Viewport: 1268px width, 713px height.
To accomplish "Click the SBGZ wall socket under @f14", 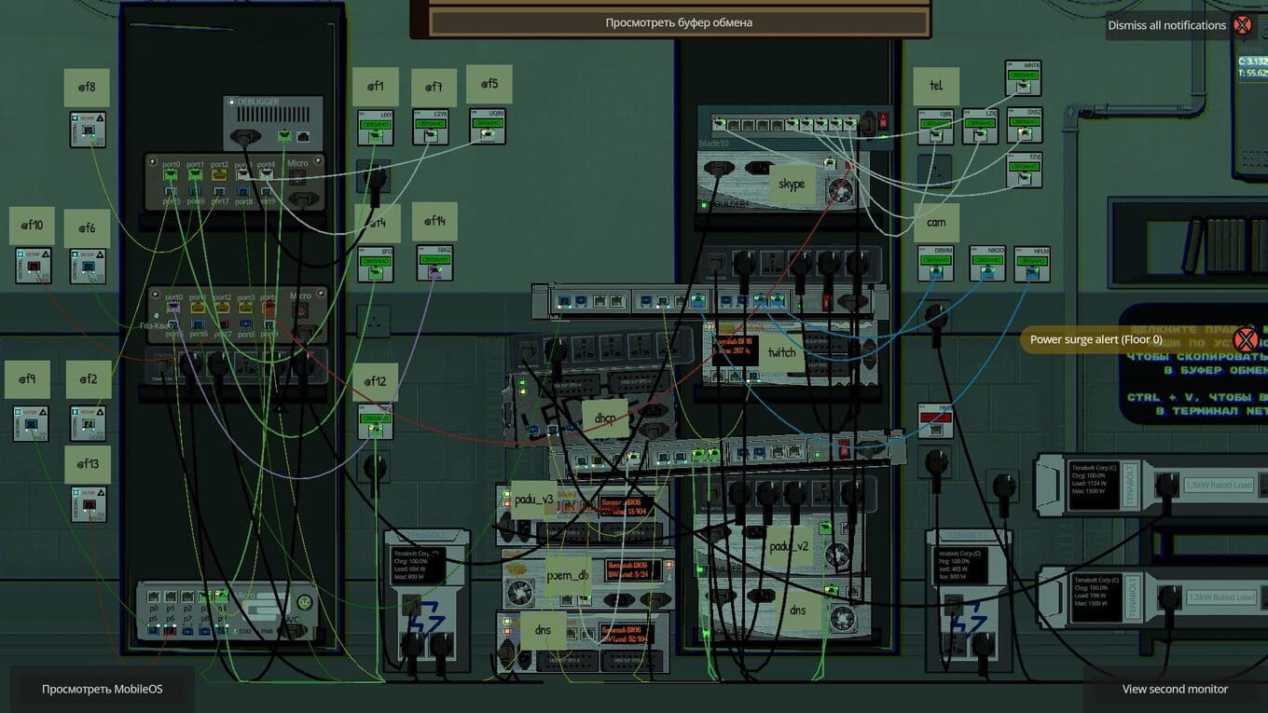I will 434,264.
